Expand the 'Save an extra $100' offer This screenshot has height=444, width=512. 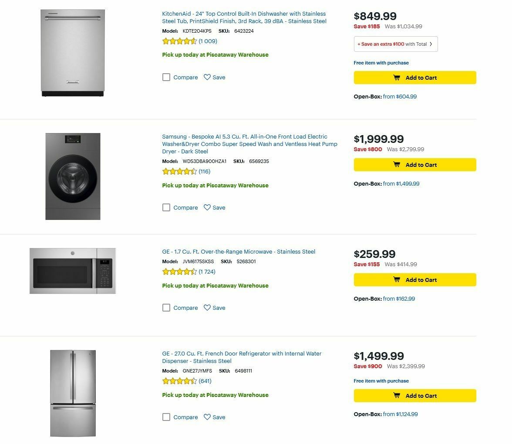click(395, 44)
